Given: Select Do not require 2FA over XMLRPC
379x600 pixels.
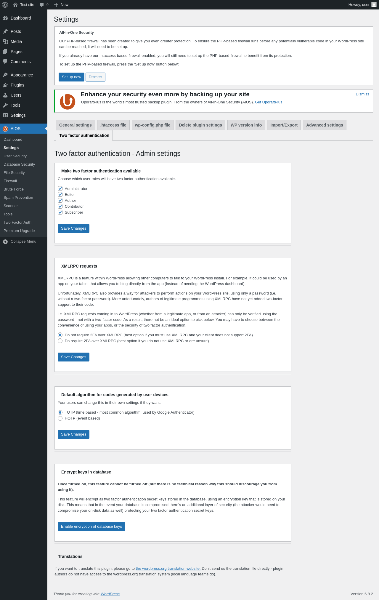Looking at the screenshot, I should [60, 335].
